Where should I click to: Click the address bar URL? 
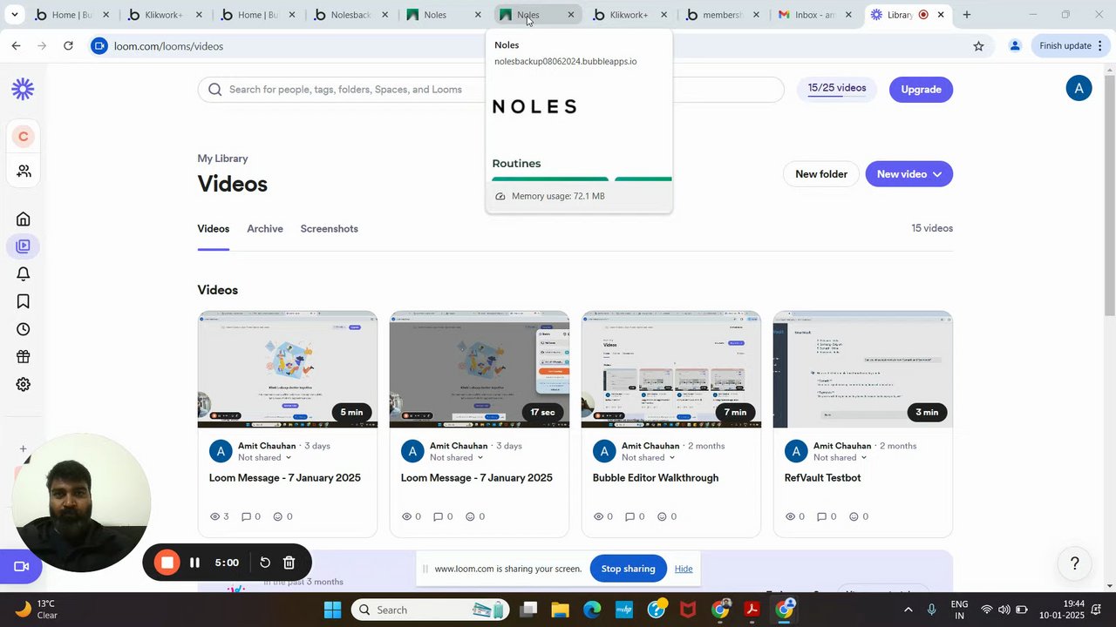point(168,46)
